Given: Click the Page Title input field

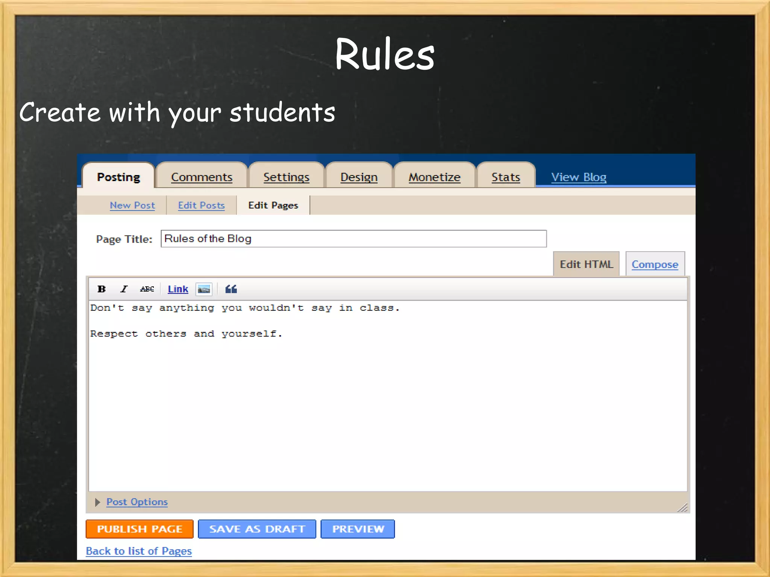Looking at the screenshot, I should click(x=354, y=239).
